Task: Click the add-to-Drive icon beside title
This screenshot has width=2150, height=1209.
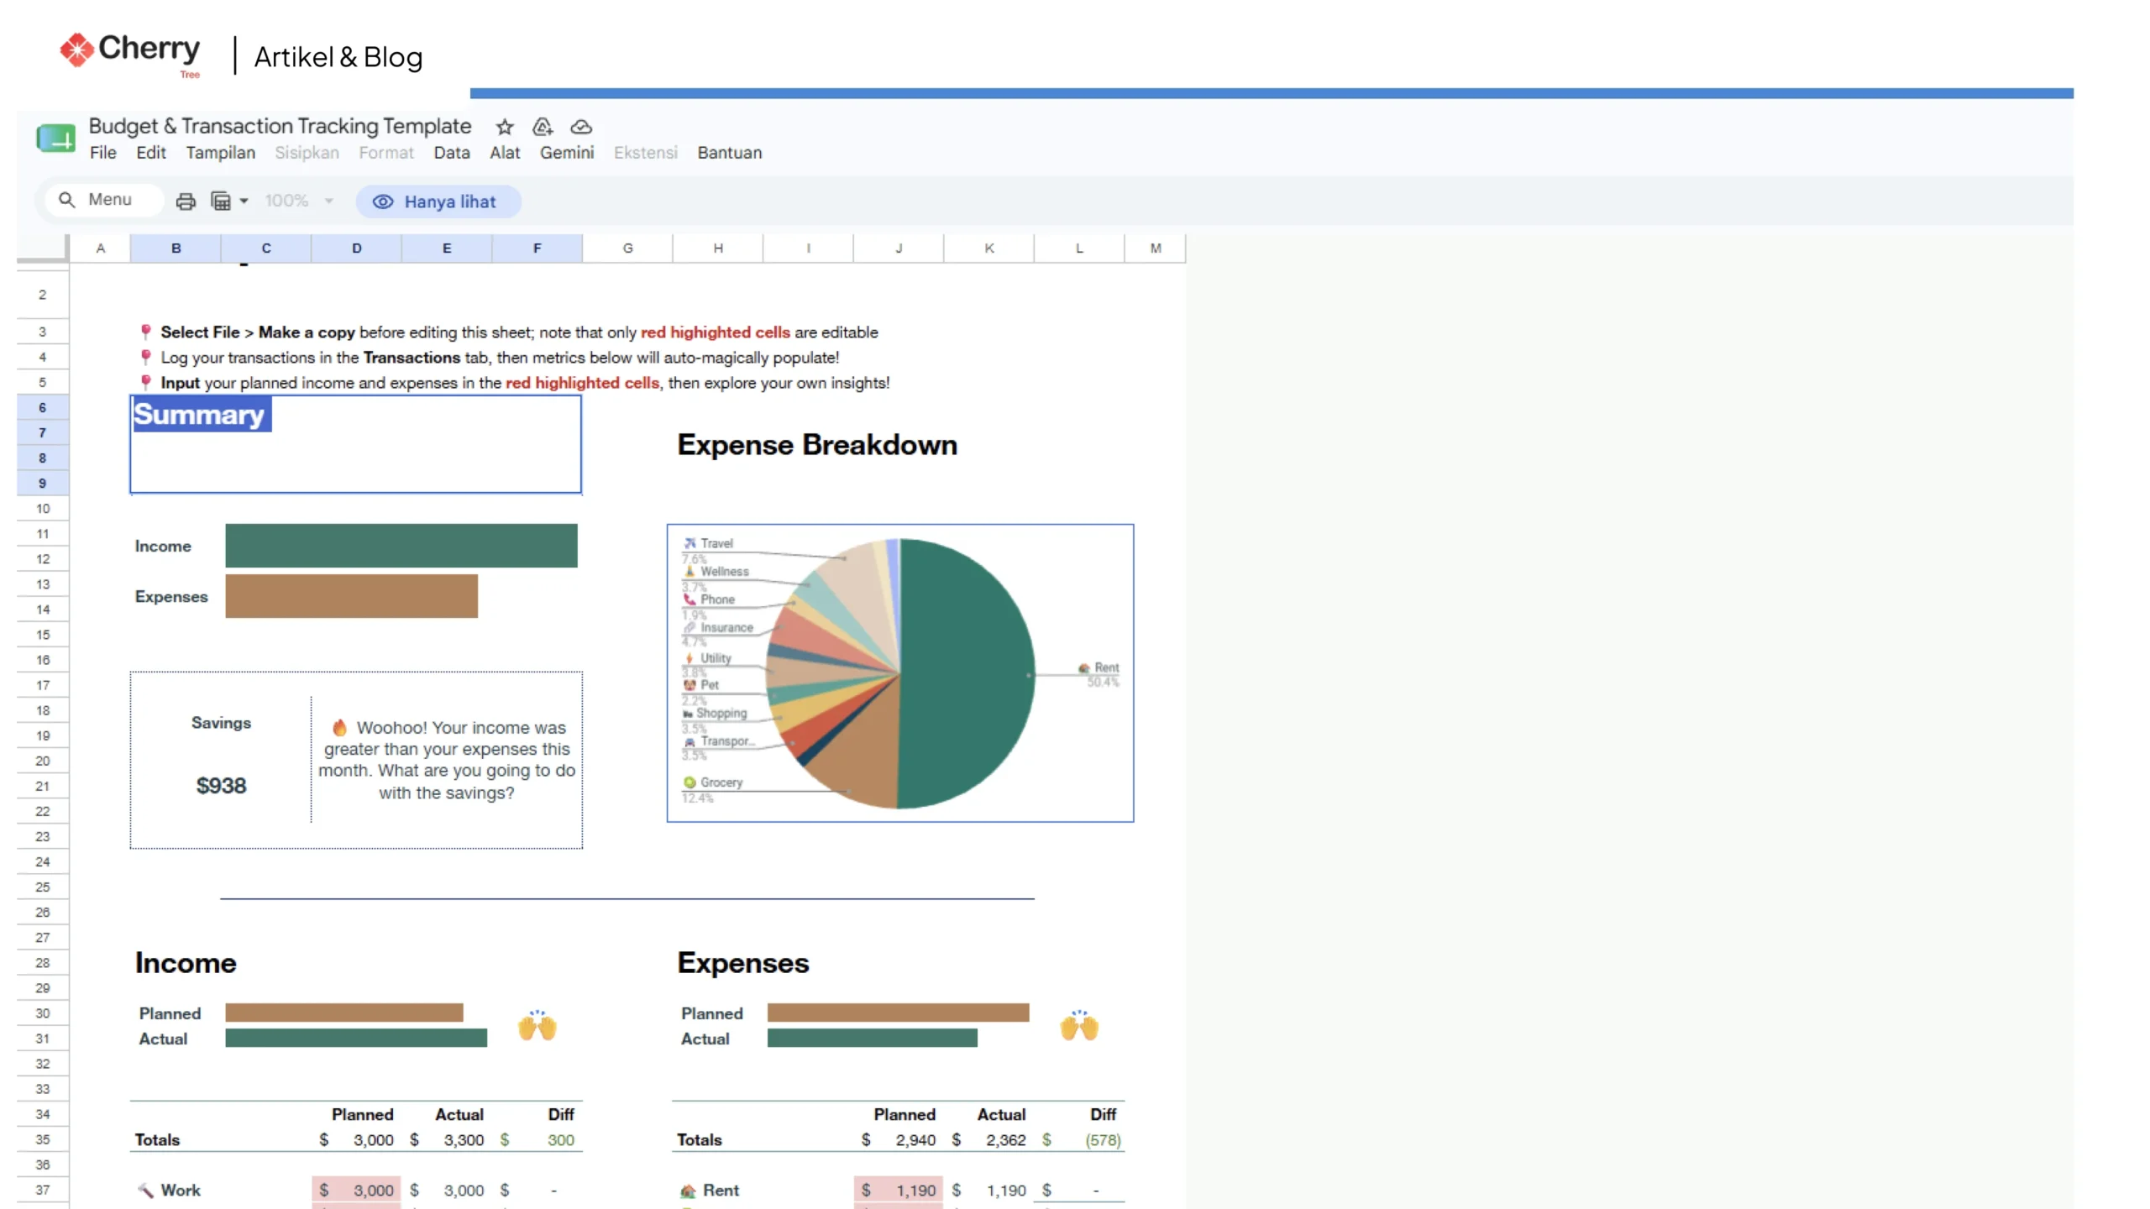Action: tap(543, 127)
